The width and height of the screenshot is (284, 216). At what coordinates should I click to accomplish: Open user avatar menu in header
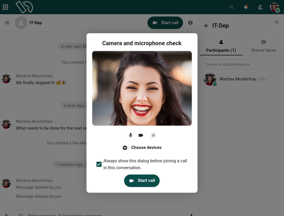point(274,7)
